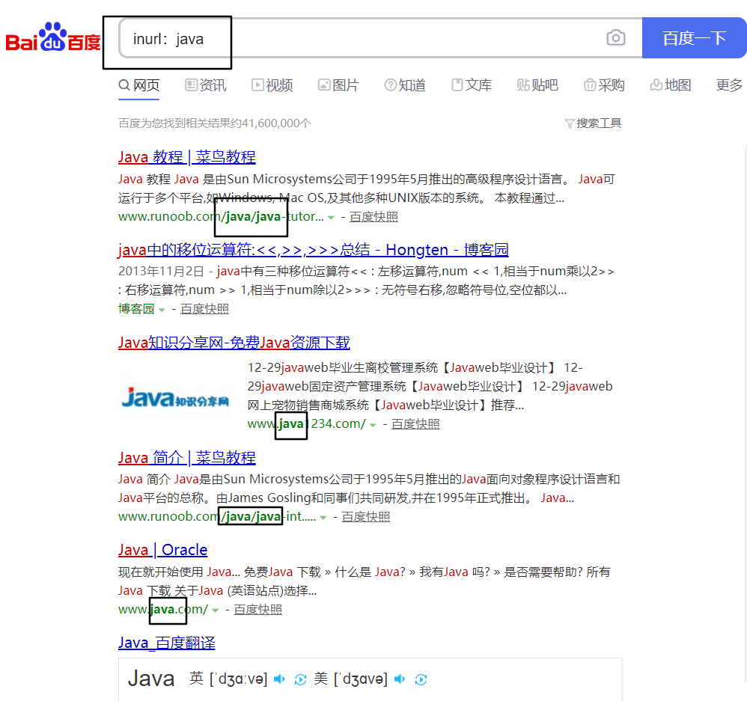Click the replay icon beside the British pronunciation
Viewport: 747px width, 701px height.
coord(301,680)
